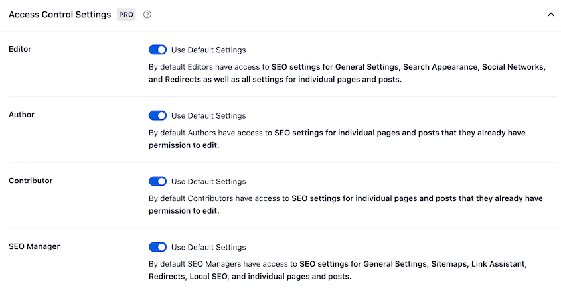Toggle Editor default settings switch

158,50
